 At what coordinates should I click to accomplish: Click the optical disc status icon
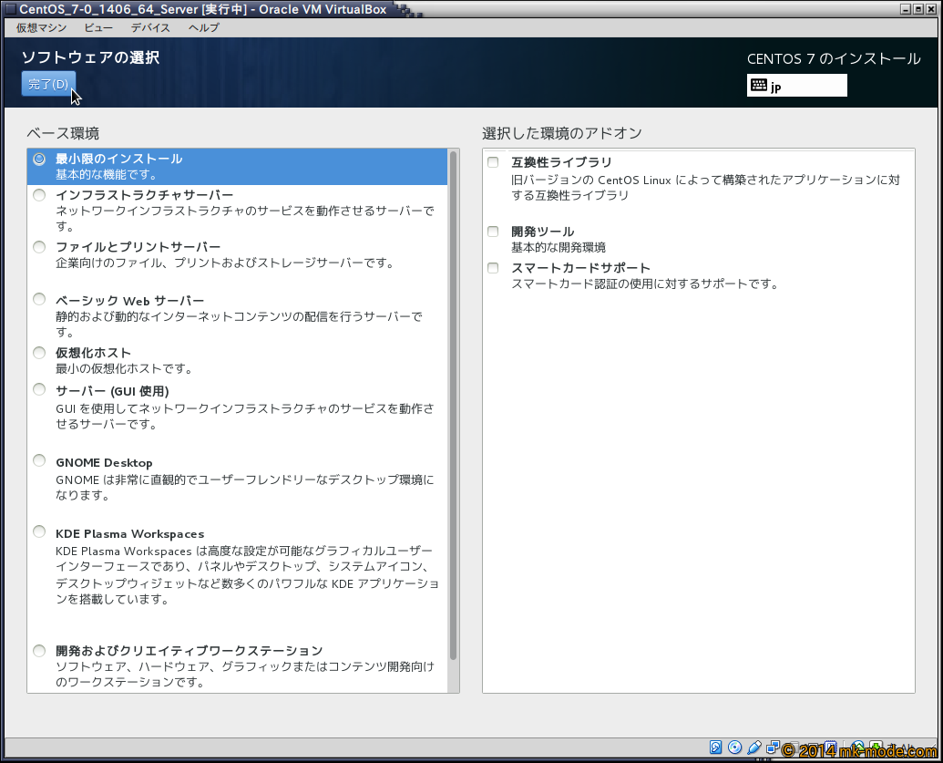tap(735, 748)
